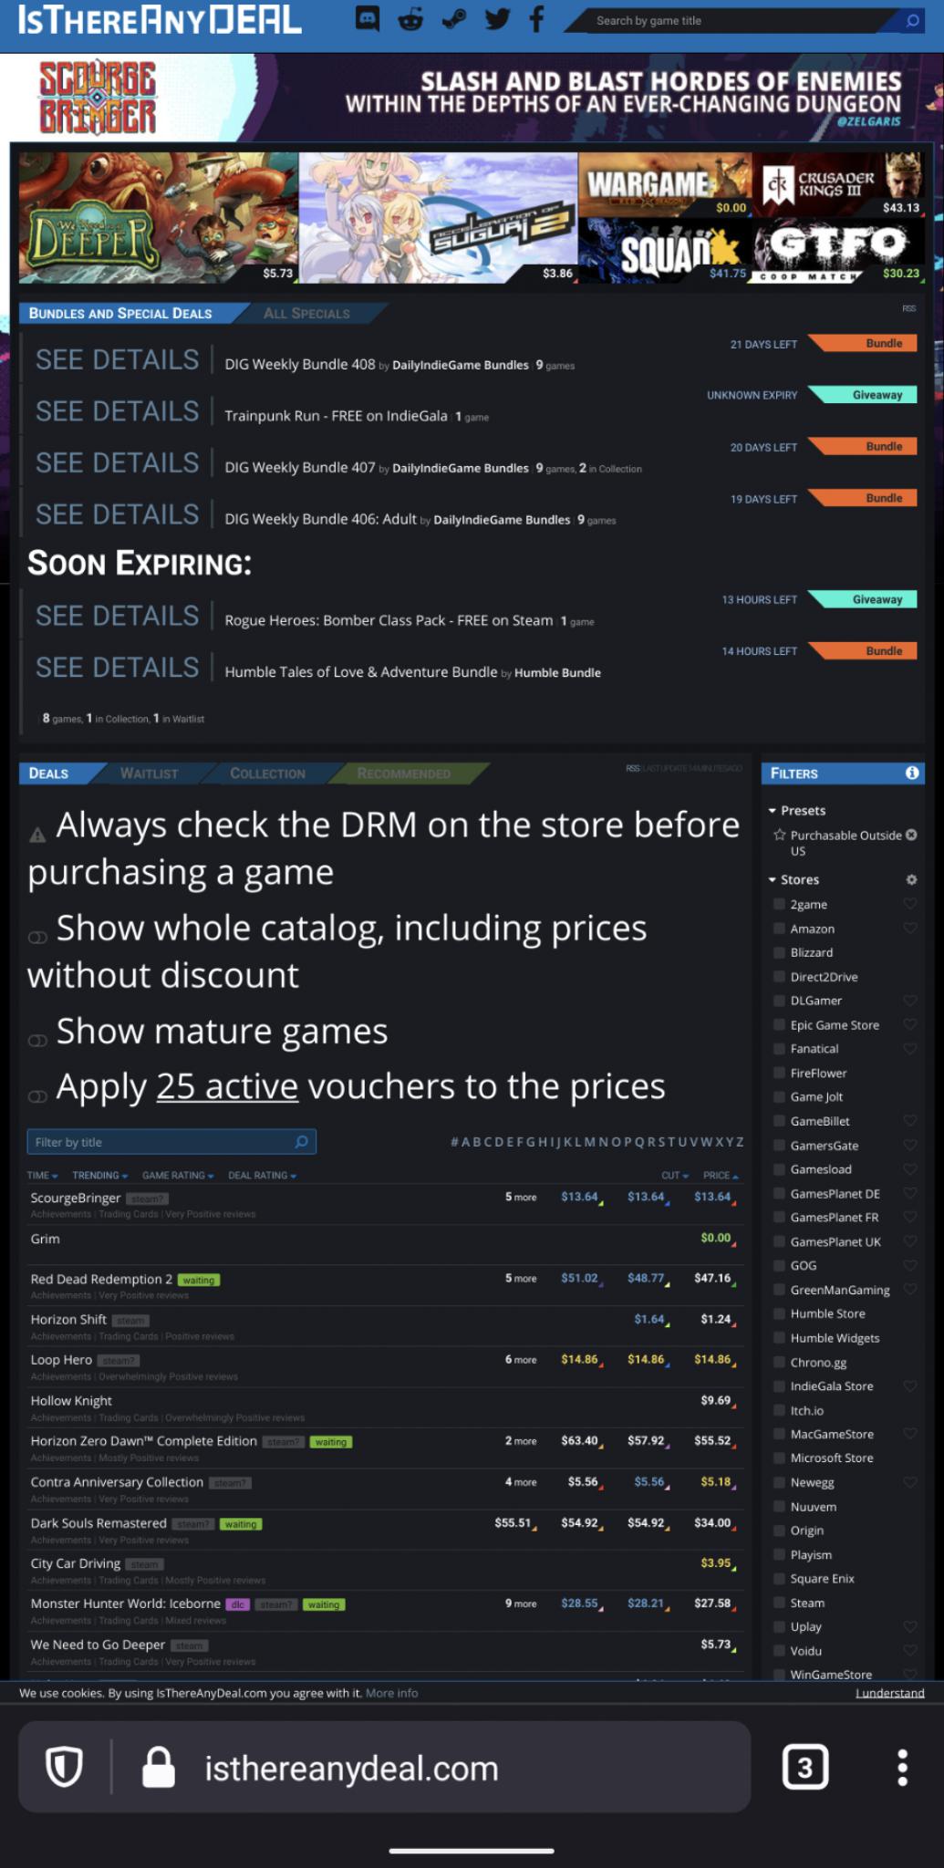Open the browser three-dot menu
Viewport: 944px width, 1868px height.
click(x=902, y=1768)
